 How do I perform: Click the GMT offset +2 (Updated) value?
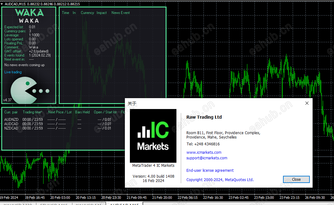39,51
